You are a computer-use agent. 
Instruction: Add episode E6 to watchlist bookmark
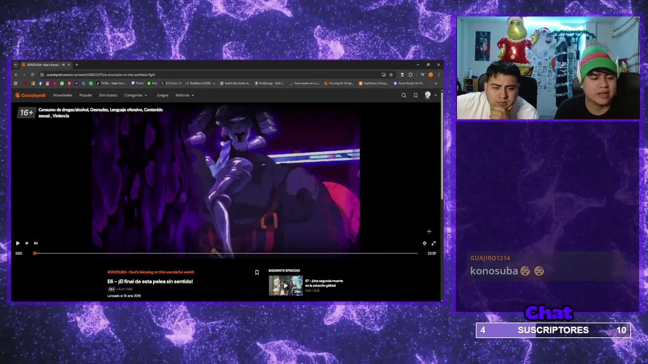(x=257, y=272)
